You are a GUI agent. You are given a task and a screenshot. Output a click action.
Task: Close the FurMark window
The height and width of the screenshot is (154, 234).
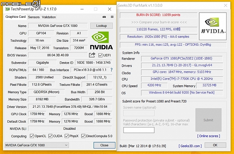click(226, 5)
